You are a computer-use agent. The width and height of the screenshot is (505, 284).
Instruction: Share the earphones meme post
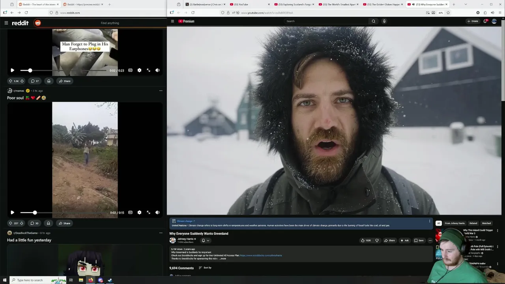pyautogui.click(x=64, y=81)
